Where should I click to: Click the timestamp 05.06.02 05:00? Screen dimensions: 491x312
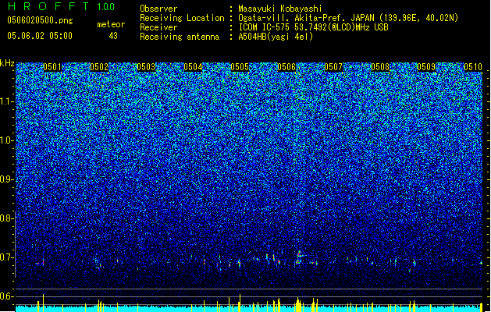coord(40,36)
